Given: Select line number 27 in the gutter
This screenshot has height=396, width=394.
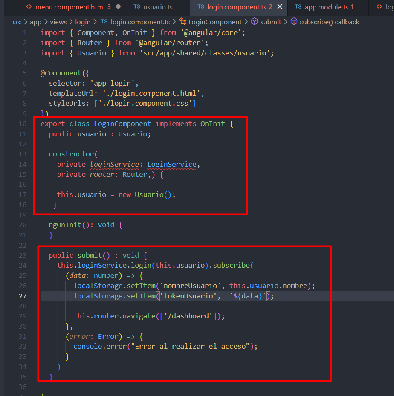Looking at the screenshot, I should click(23, 296).
